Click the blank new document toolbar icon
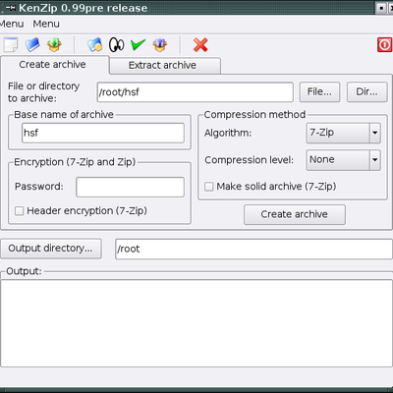Image resolution: width=393 pixels, height=393 pixels. point(10,45)
